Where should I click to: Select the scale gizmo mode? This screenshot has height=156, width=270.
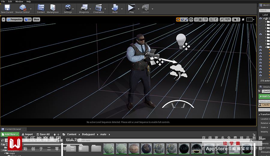[186, 19]
